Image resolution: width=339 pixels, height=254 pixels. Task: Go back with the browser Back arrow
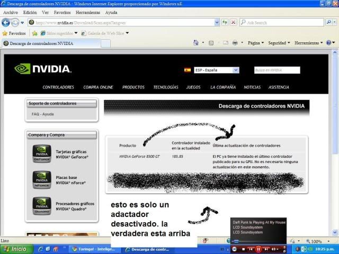[6, 22]
